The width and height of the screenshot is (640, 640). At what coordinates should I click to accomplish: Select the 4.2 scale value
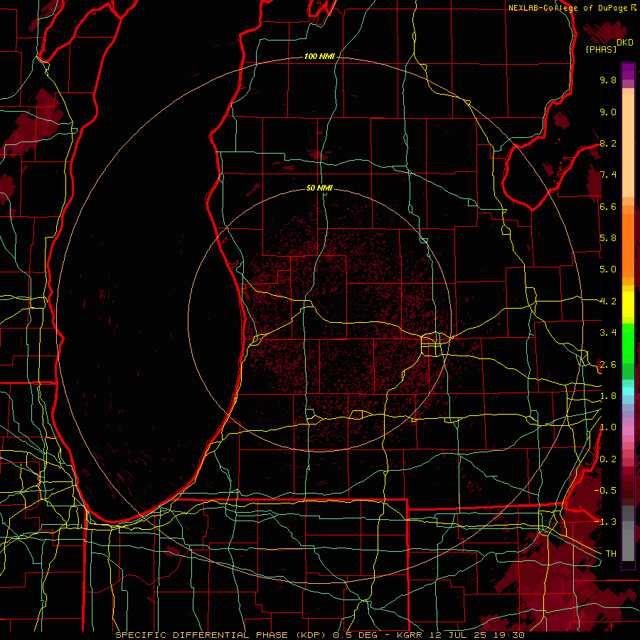pyautogui.click(x=608, y=302)
